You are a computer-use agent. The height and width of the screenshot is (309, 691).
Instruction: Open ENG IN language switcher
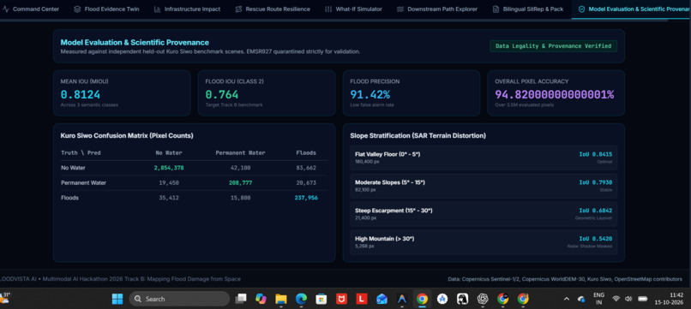(x=599, y=299)
